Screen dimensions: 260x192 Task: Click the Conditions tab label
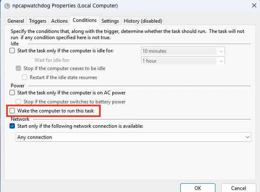click(x=84, y=20)
